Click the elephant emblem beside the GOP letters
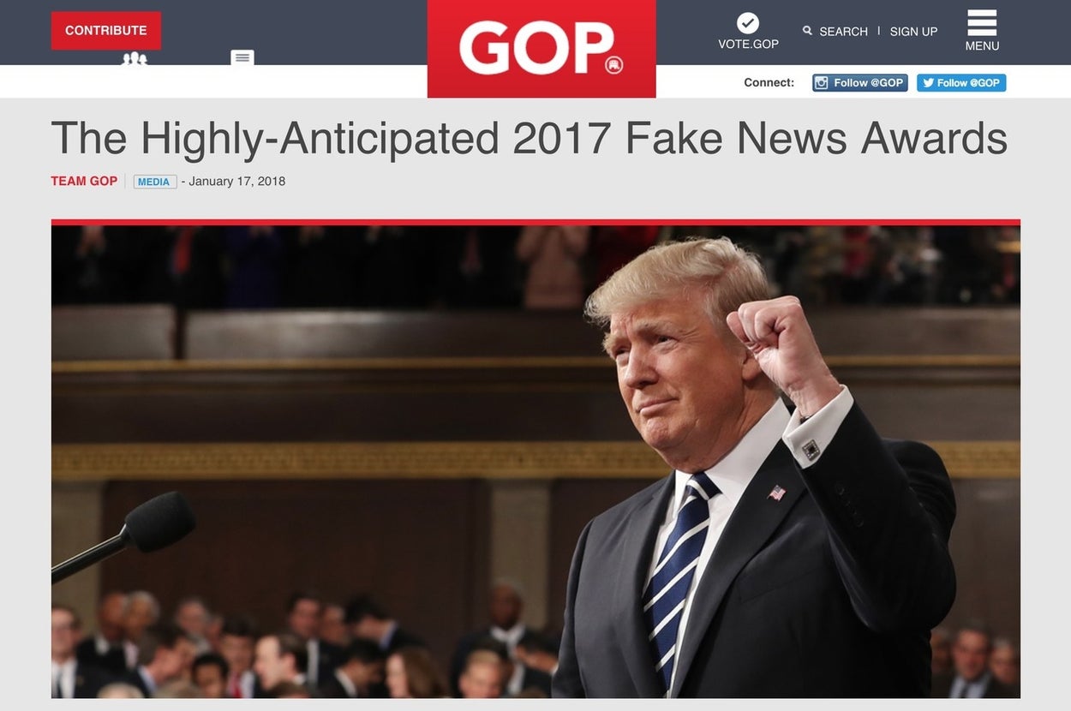Image resolution: width=1071 pixels, height=711 pixels. point(613,65)
